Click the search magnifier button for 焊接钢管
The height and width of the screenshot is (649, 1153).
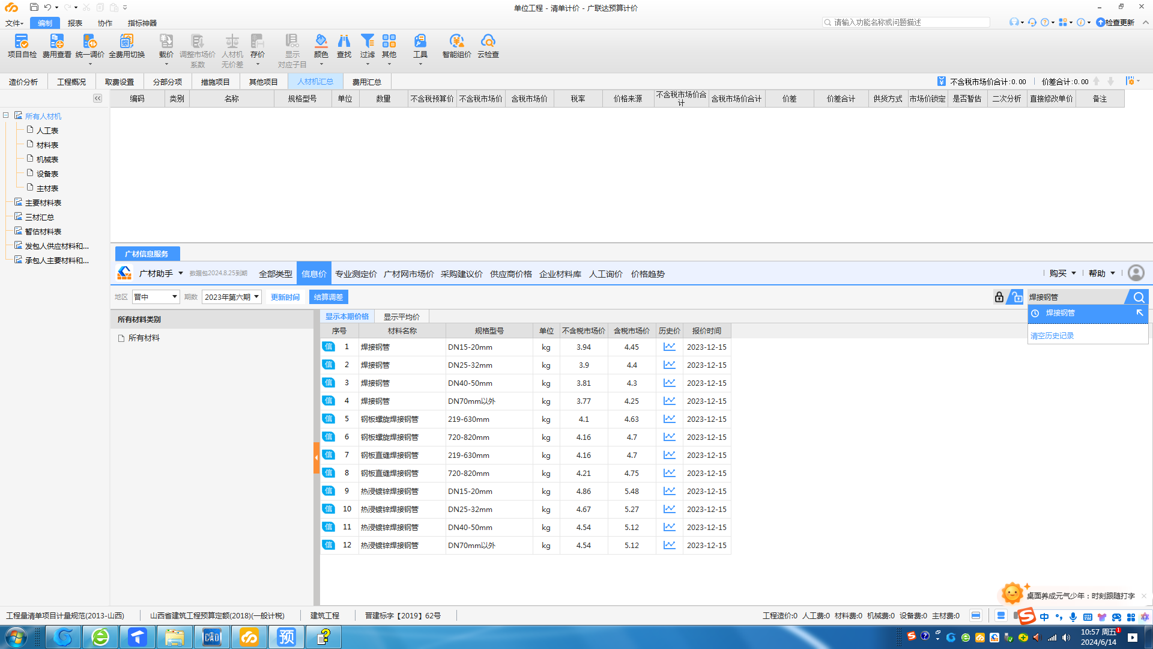[1139, 297]
